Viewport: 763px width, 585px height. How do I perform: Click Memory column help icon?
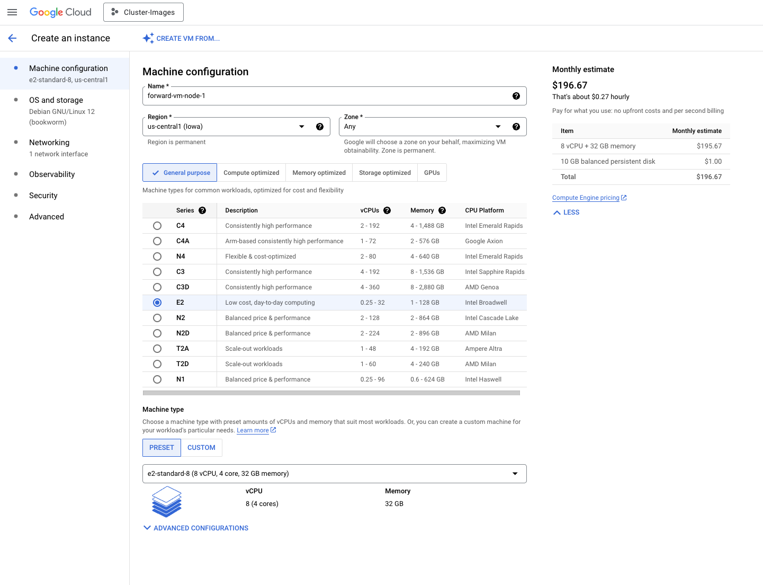click(x=442, y=210)
